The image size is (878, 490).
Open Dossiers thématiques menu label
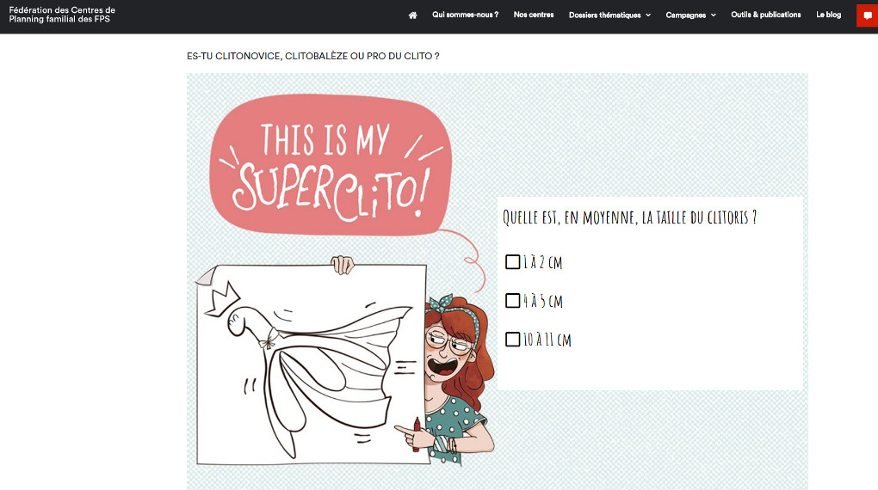[605, 15]
